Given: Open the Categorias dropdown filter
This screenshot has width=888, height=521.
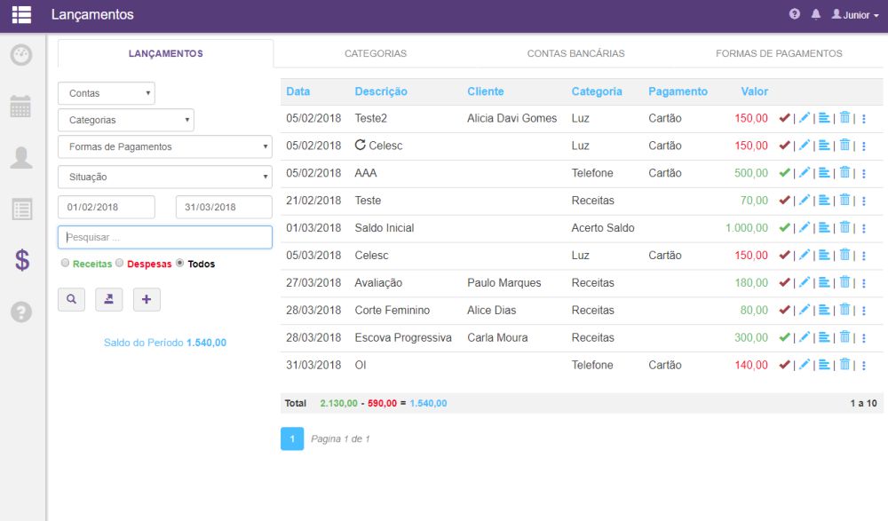Looking at the screenshot, I should tap(126, 120).
